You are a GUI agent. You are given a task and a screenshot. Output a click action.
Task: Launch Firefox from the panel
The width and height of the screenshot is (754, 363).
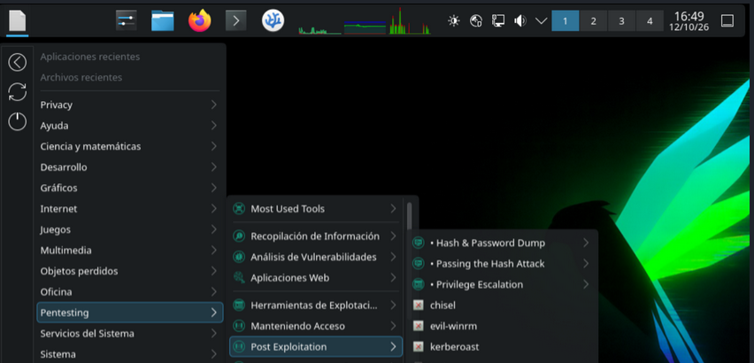point(199,20)
